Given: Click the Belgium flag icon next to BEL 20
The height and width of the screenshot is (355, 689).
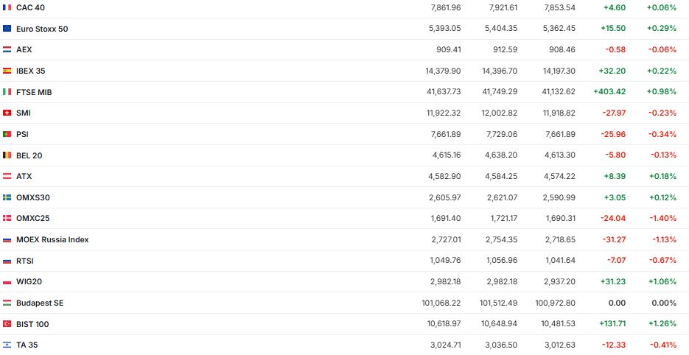Looking at the screenshot, I should click(7, 155).
